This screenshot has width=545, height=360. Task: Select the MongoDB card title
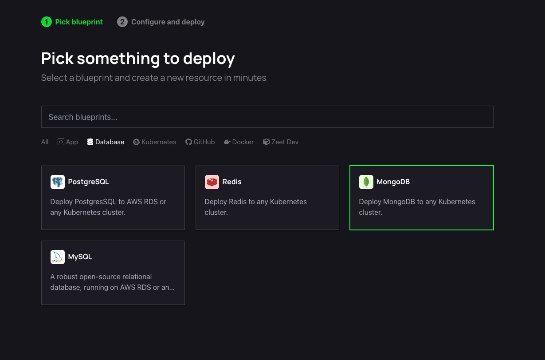coord(393,182)
